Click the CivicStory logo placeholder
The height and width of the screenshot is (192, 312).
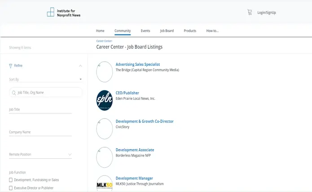105,129
